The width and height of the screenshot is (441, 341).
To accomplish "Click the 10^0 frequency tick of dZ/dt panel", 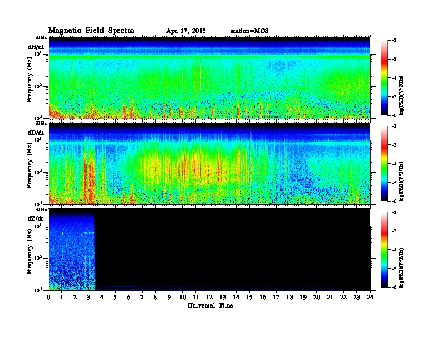I will [38, 257].
